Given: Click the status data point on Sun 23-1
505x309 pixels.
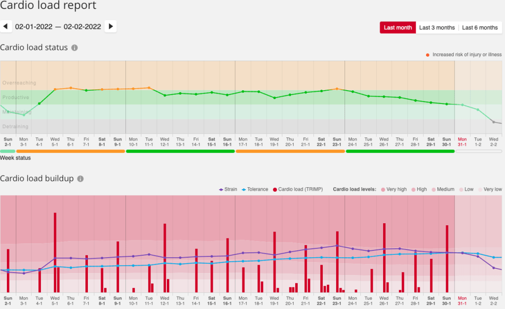Looking at the screenshot, I should [337, 89].
